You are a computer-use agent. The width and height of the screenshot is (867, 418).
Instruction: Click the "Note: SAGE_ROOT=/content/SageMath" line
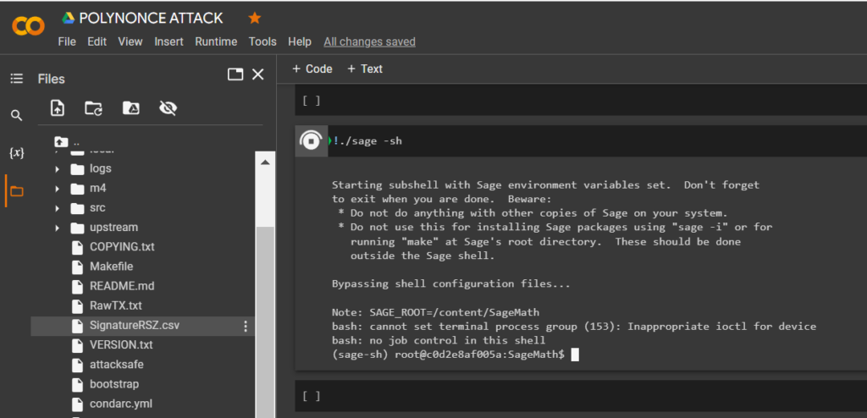435,312
